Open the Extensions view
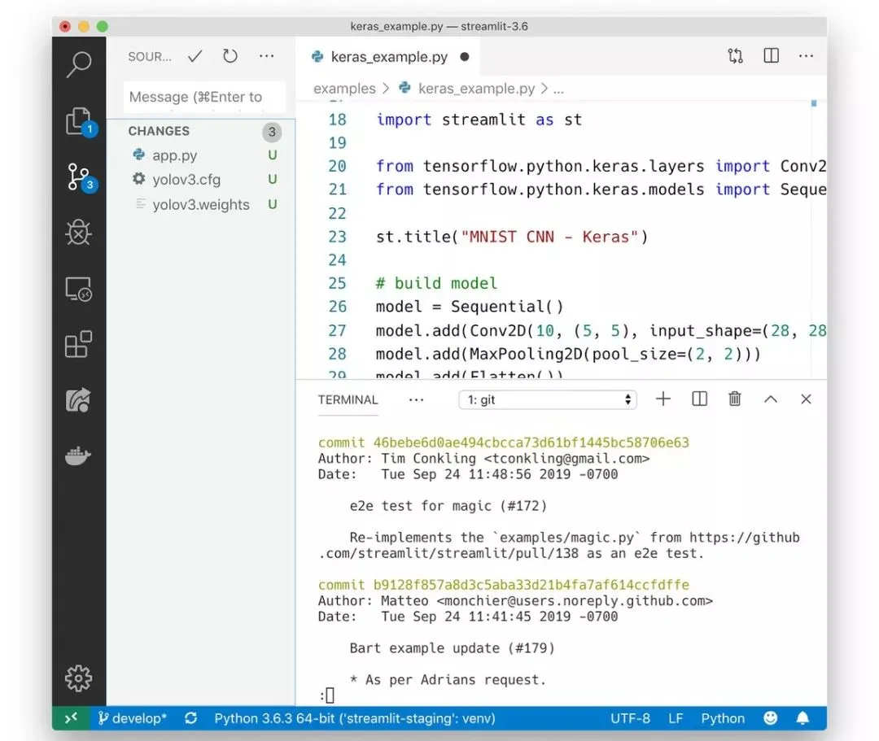 pyautogui.click(x=78, y=344)
